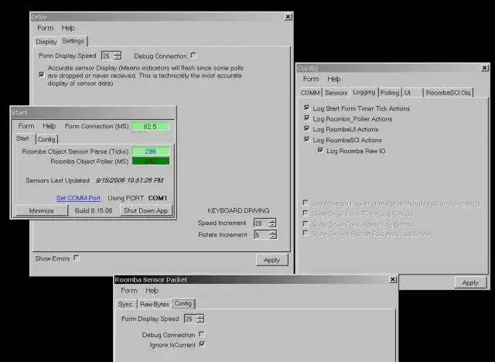Enable Debug Connection in Sensor Packet window
Image resolution: width=495 pixels, height=362 pixels.
point(202,334)
